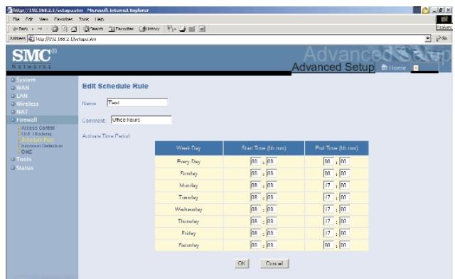
Task: Click inside the Address bar URL field
Action: click(226, 38)
